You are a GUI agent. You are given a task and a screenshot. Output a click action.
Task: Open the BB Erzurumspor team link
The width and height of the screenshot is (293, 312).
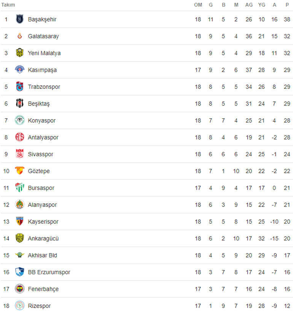[49, 272]
